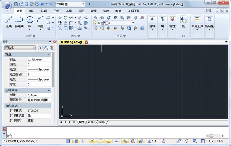The image size is (231, 146).
Task: Click the Print icon in quick toolbar
Action: pos(37,4)
